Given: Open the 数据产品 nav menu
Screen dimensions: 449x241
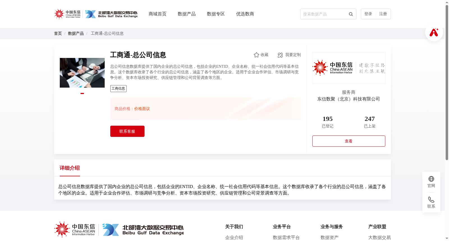Looking at the screenshot, I should click(x=187, y=14).
